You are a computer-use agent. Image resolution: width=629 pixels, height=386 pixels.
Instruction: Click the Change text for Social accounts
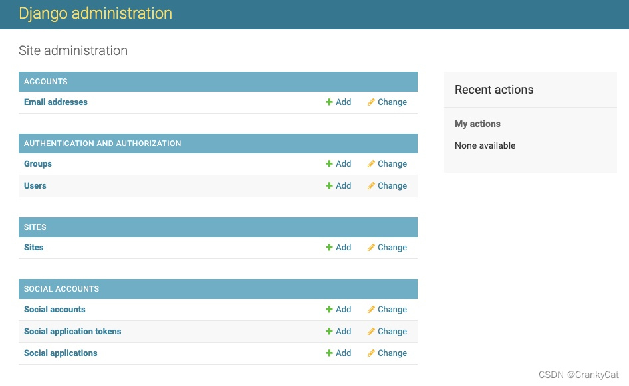click(392, 310)
